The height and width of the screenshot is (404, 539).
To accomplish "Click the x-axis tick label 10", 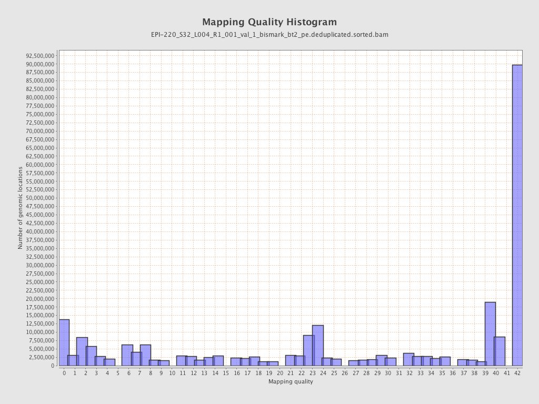I will (172, 373).
